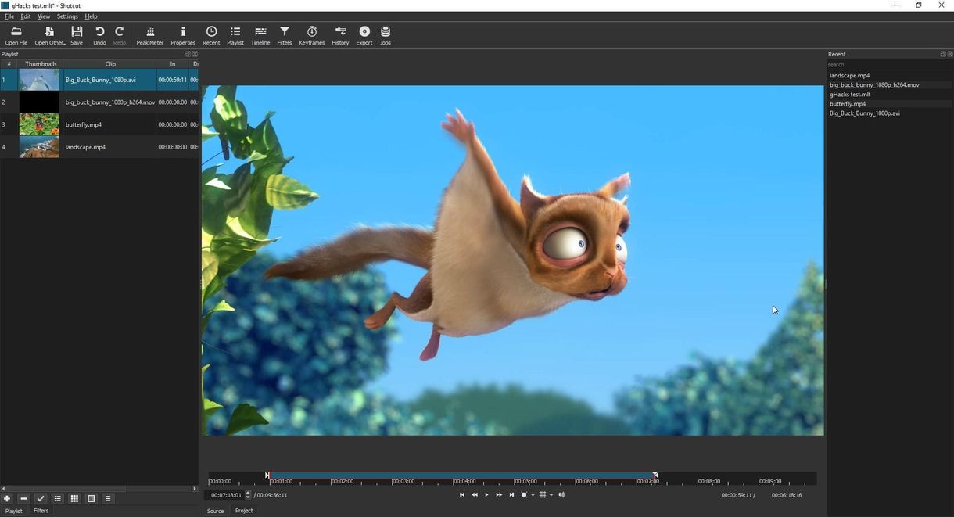Undo the last action
This screenshot has width=954, height=517.
(99, 35)
